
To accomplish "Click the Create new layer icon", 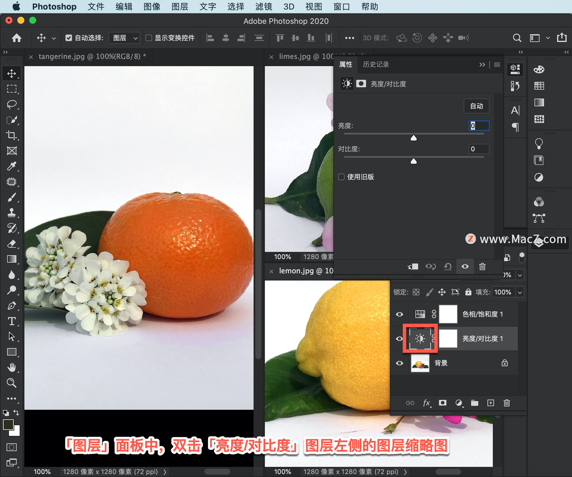I will coord(491,403).
